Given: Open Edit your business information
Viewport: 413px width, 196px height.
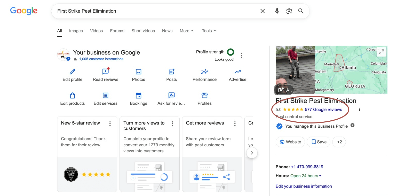Looking at the screenshot, I should coord(304,186).
